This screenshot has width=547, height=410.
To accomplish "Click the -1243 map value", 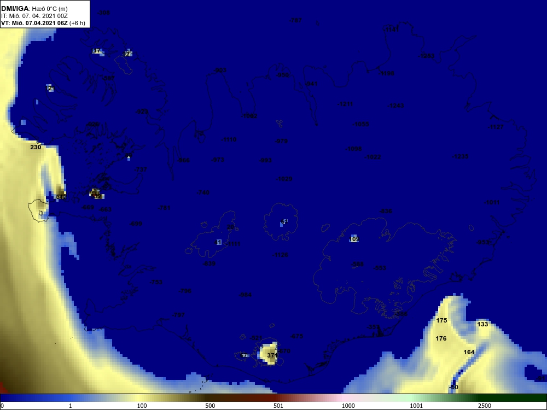I will pos(395,106).
